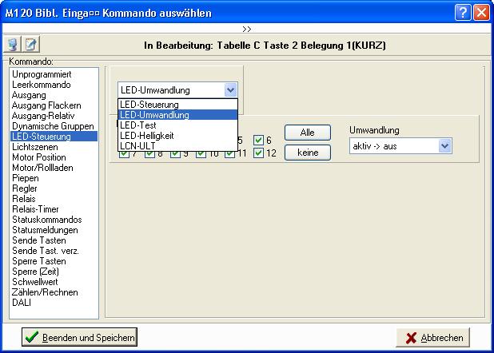This screenshot has width=494, height=353.
Task: Select Motor/Rollladen command entry
Action: [42, 168]
